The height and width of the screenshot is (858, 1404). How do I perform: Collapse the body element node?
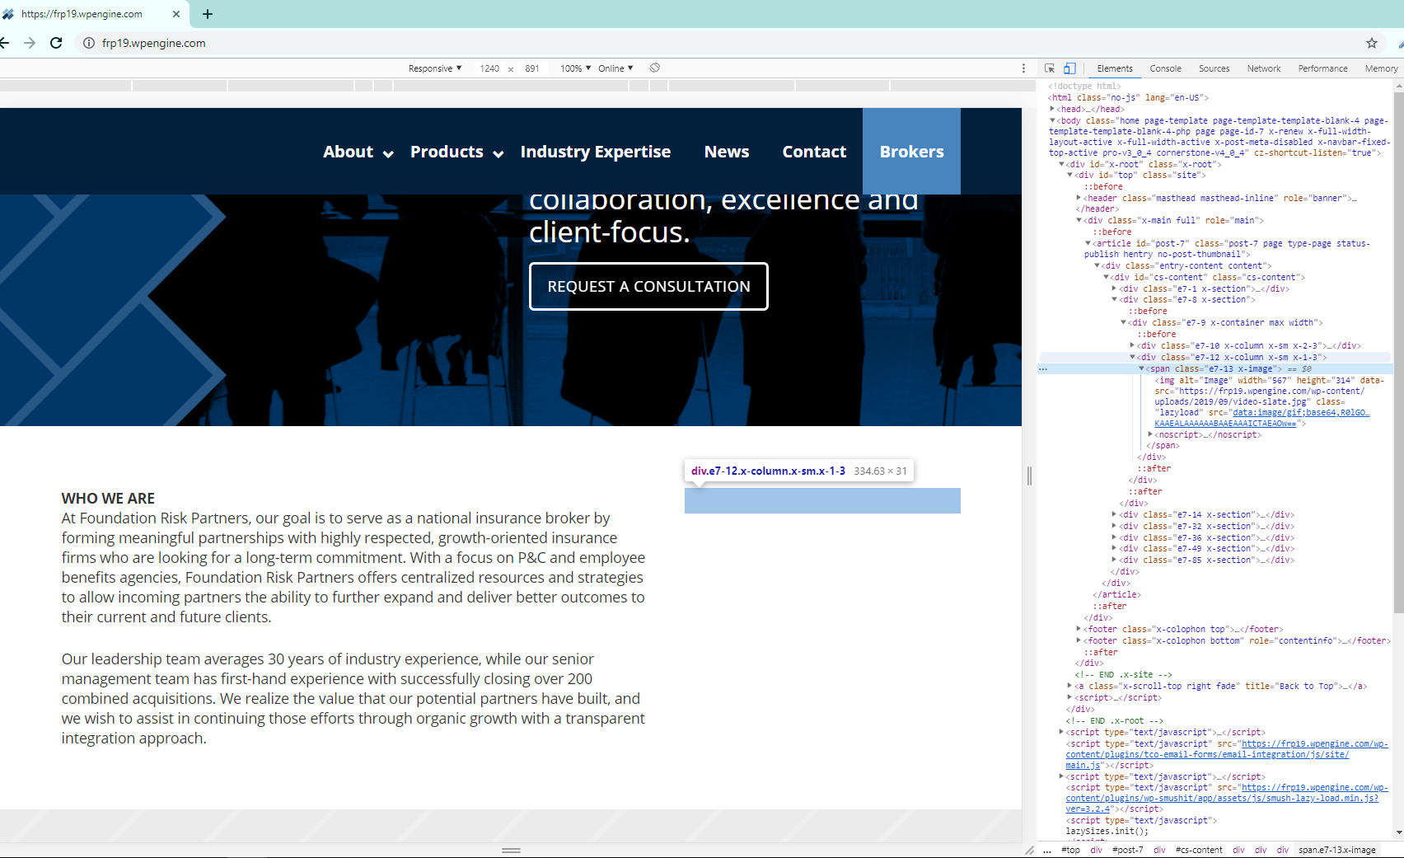(1052, 120)
